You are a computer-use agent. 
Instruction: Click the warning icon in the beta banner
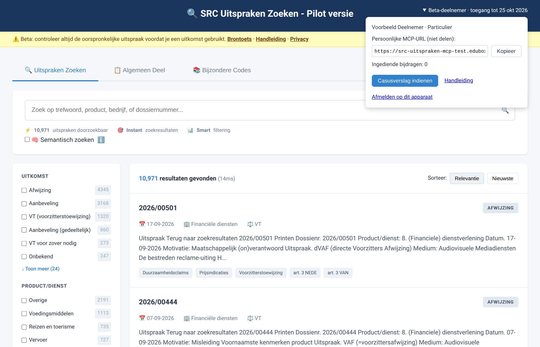coord(16,39)
